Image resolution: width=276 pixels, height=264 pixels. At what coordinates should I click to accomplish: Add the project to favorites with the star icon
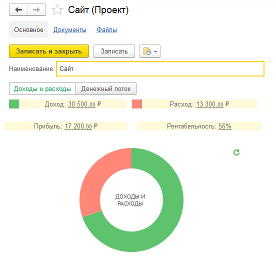[x=57, y=10]
